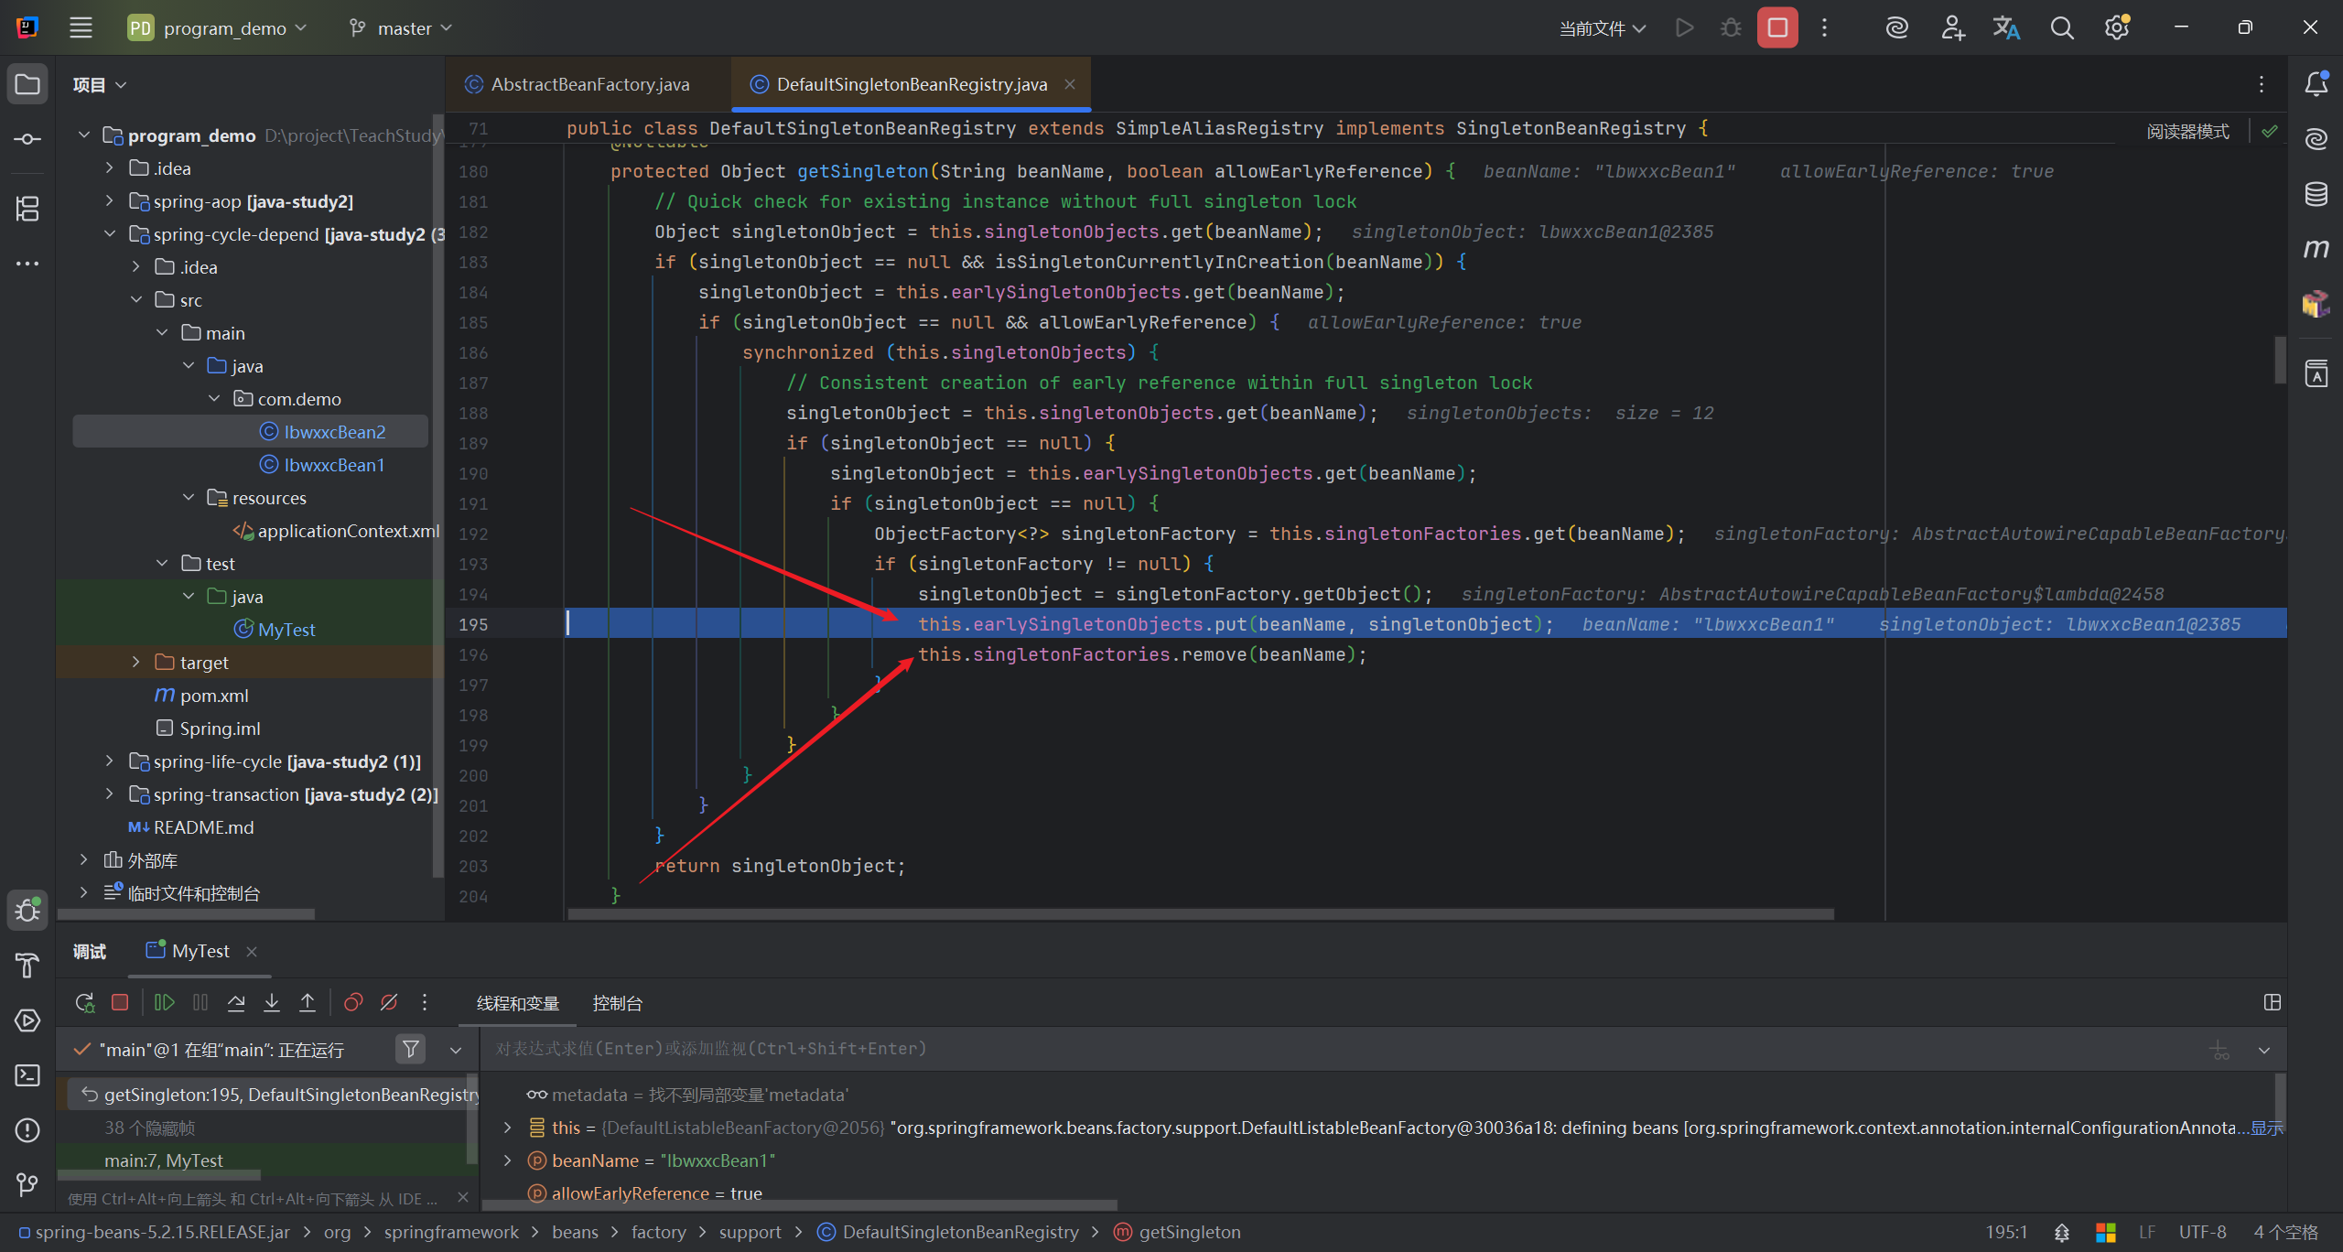Click the Rerun MyTest debug icon
Viewport: 2343px width, 1252px height.
pyautogui.click(x=84, y=1003)
